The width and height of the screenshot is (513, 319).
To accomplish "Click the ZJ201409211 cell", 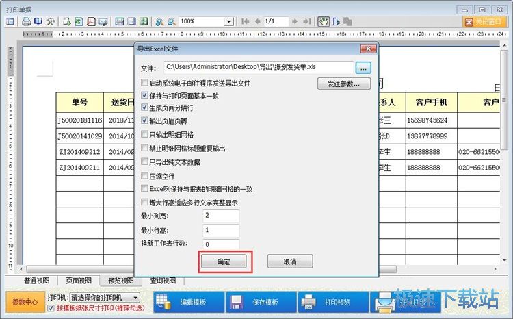I will (x=80, y=168).
